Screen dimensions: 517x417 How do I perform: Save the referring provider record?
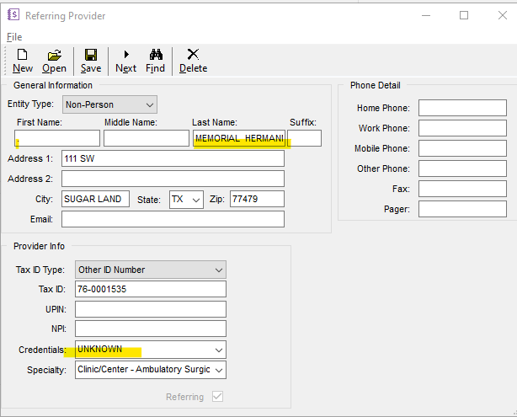point(91,60)
